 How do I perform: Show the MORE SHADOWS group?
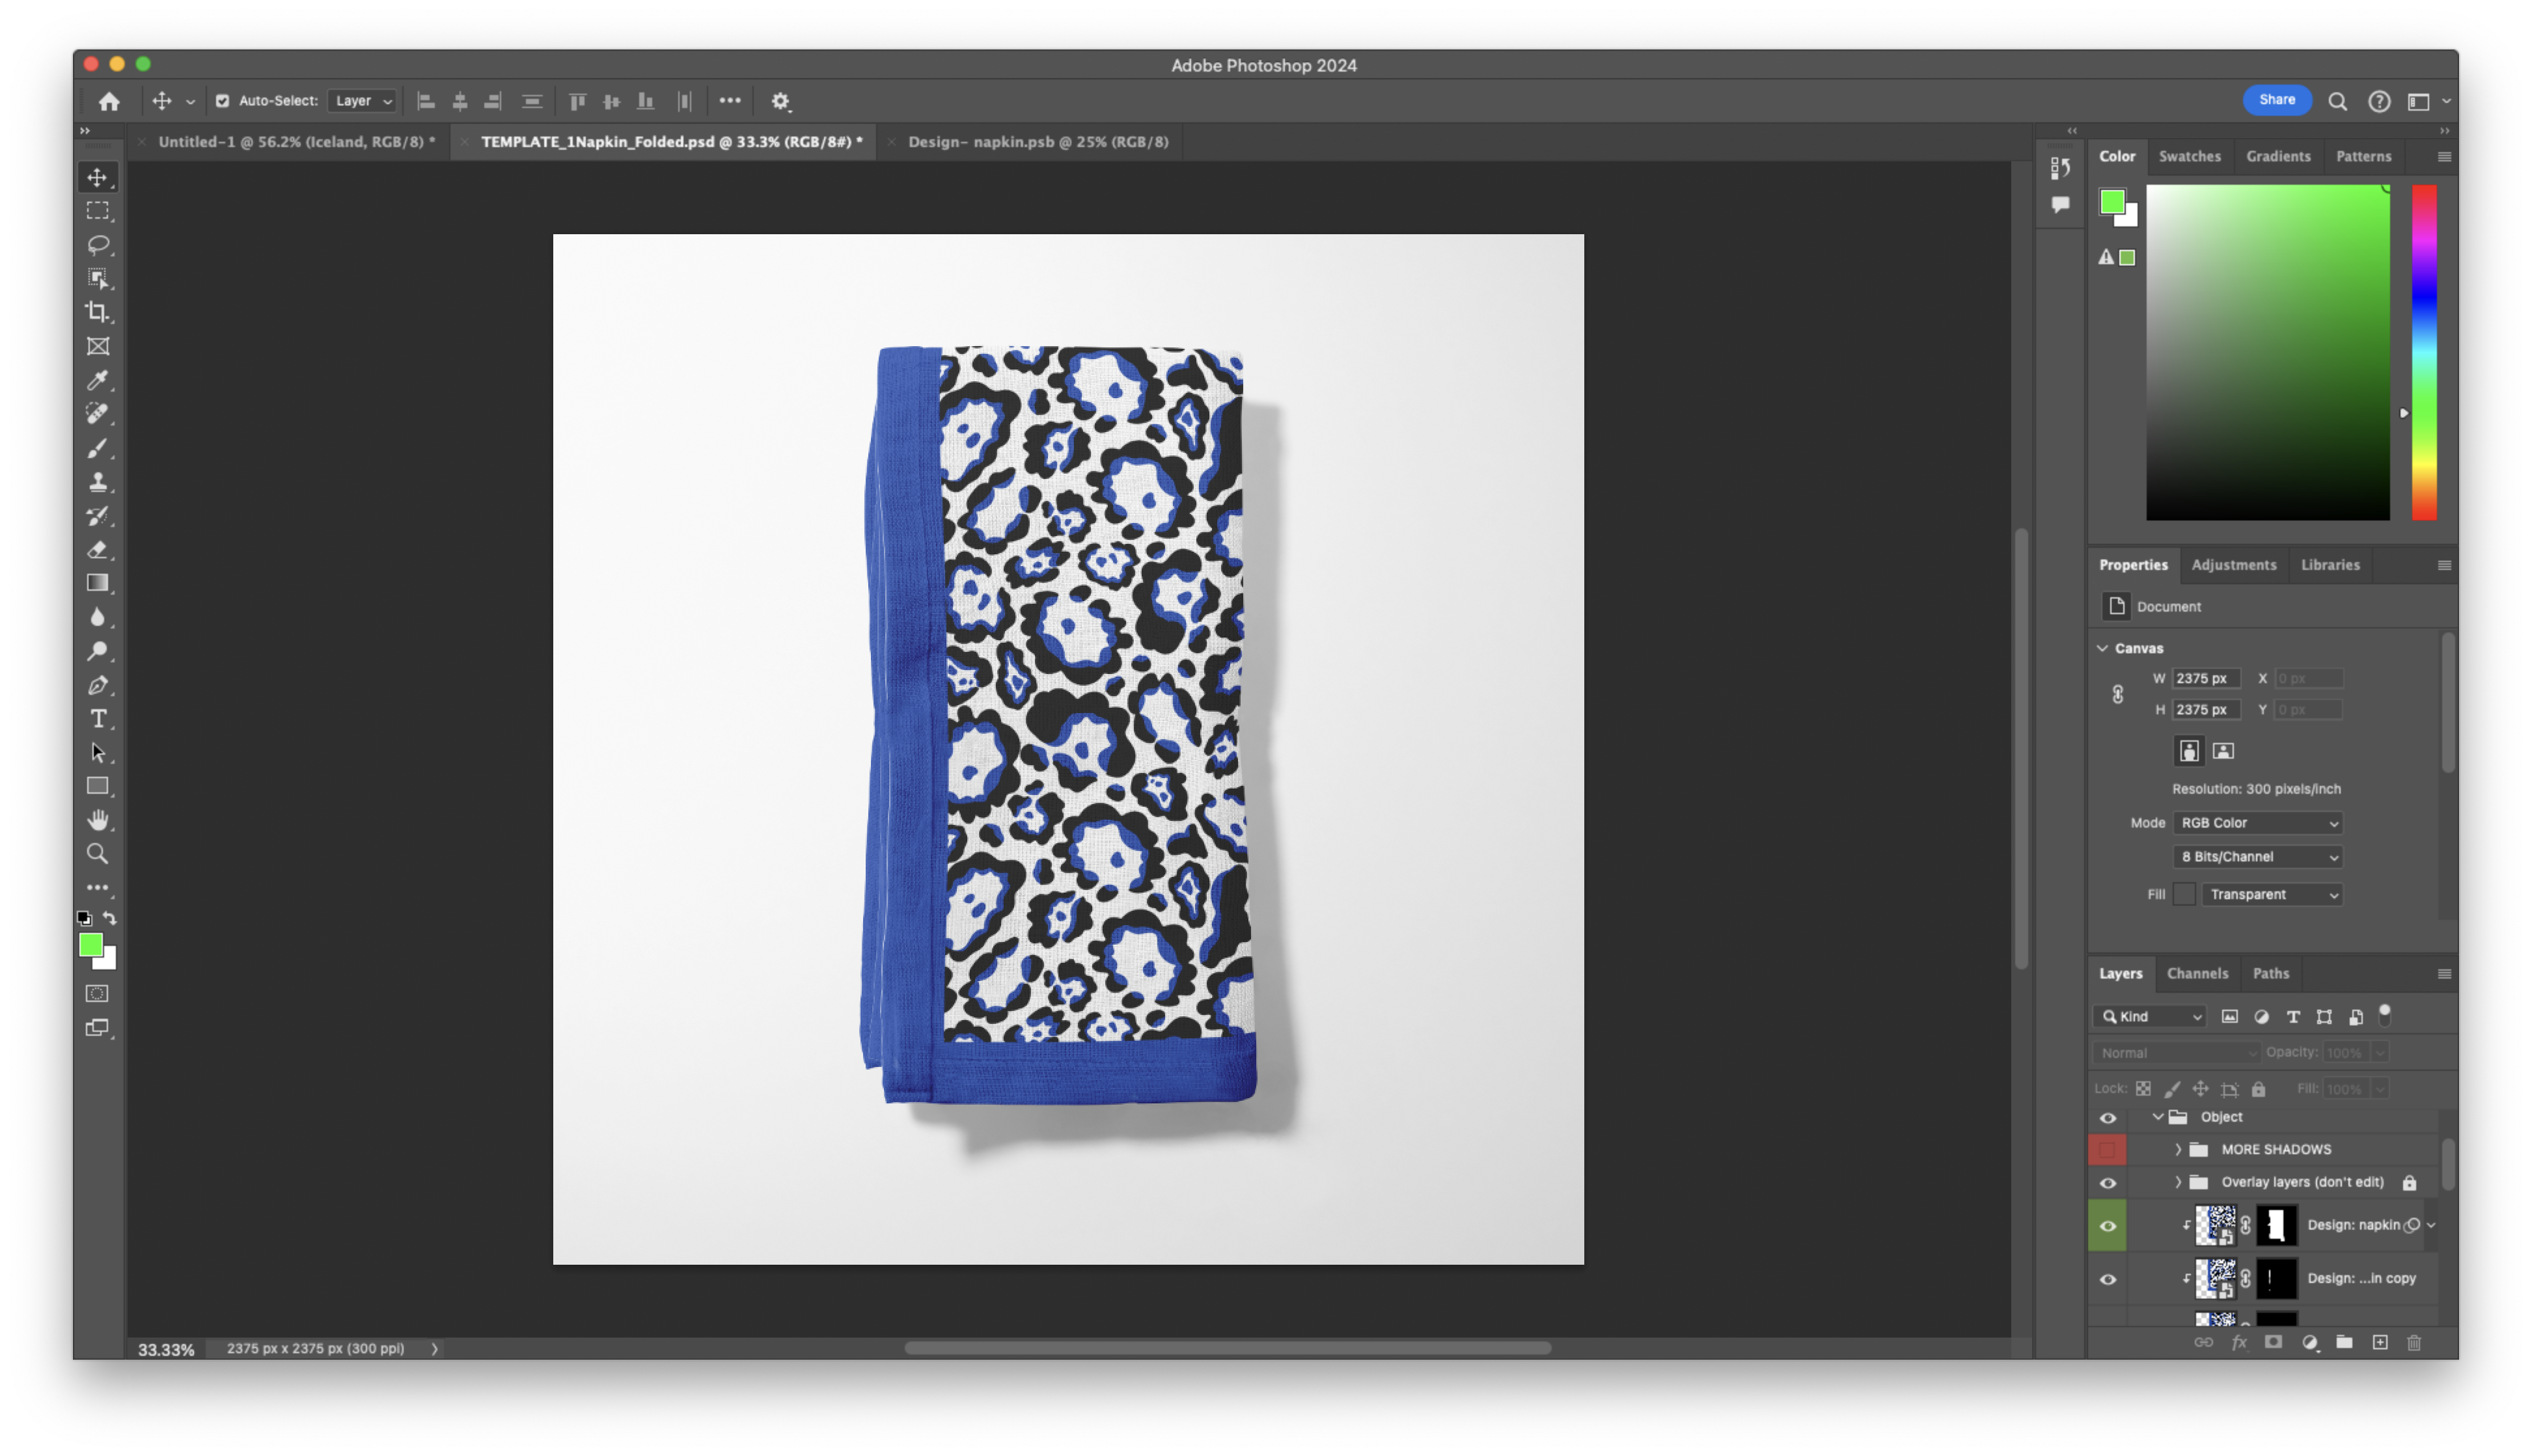(2108, 1150)
